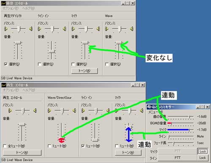Click '-1.6dB' value in mixer
Image resolution: width=211 pixels, height=163 pixels.
pyautogui.click(x=202, y=117)
